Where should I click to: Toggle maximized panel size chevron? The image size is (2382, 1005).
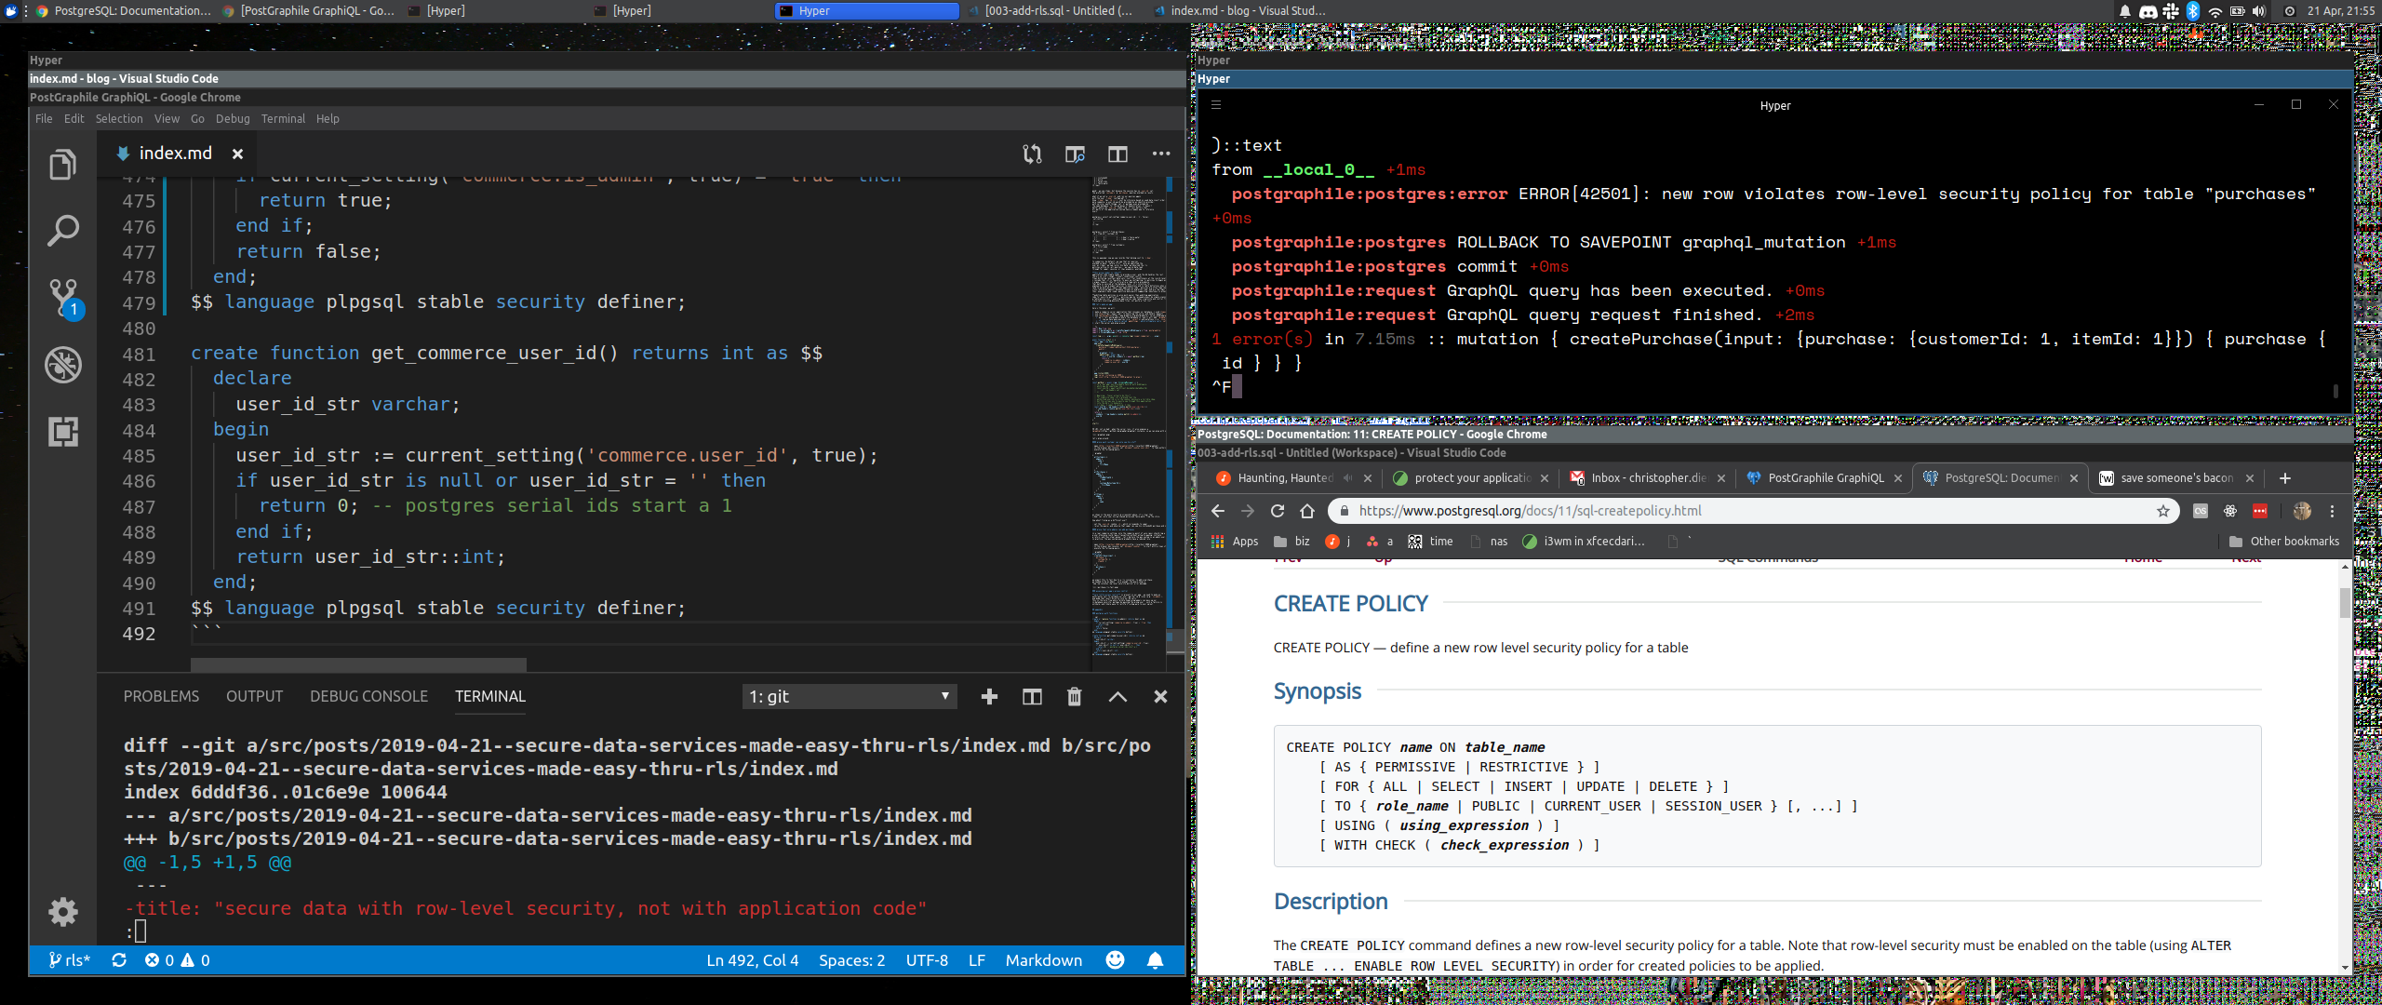(x=1117, y=696)
